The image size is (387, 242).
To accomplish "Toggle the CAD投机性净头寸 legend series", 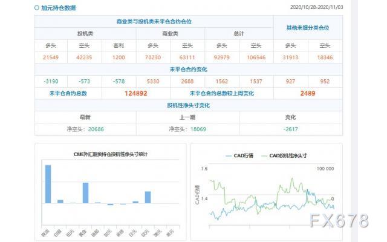I will tap(284, 155).
